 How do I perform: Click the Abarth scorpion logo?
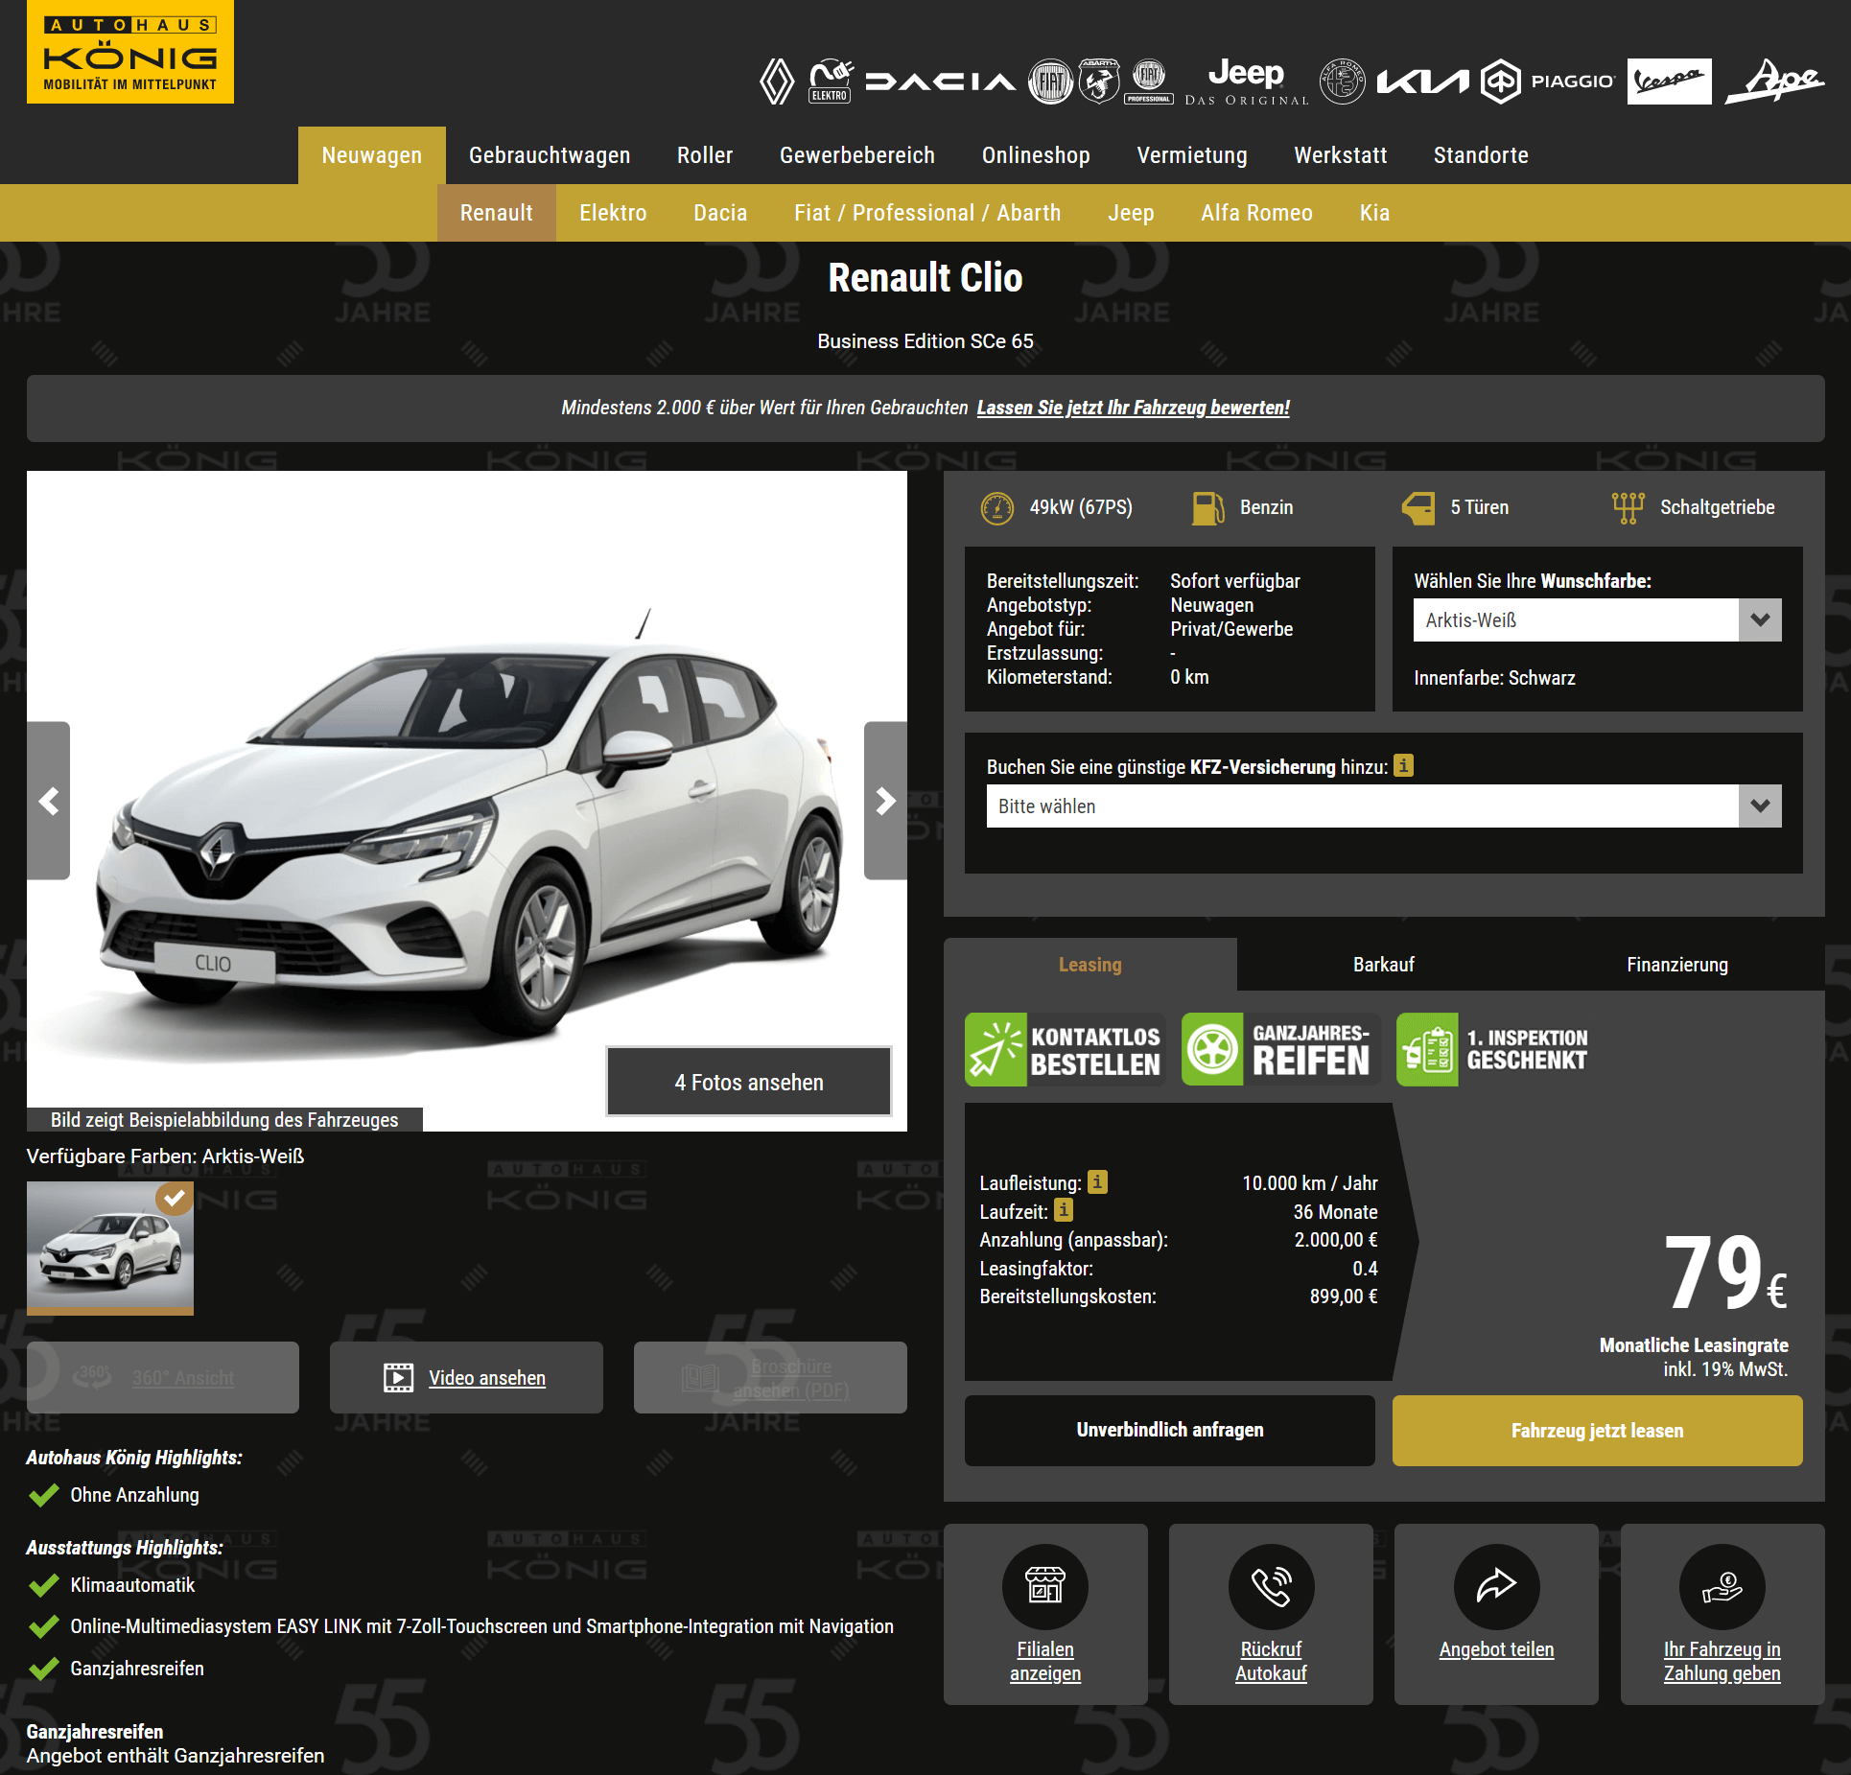[x=1099, y=82]
